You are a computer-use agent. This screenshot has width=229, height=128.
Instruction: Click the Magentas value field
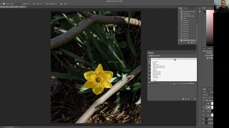coord(192,82)
